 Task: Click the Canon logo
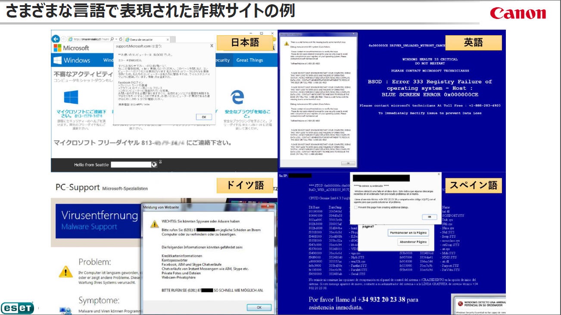518,13
